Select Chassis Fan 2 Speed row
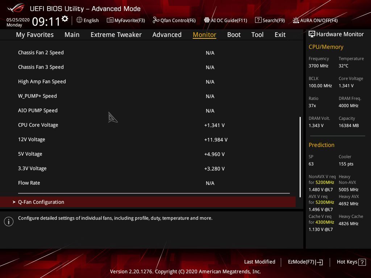371x278 pixels. (148, 52)
